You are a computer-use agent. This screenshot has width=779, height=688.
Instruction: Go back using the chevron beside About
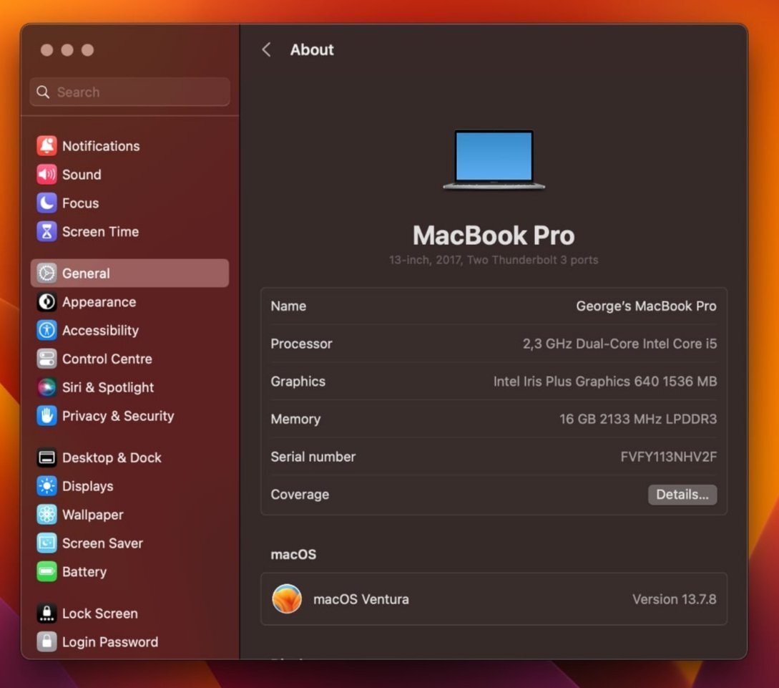pos(266,49)
